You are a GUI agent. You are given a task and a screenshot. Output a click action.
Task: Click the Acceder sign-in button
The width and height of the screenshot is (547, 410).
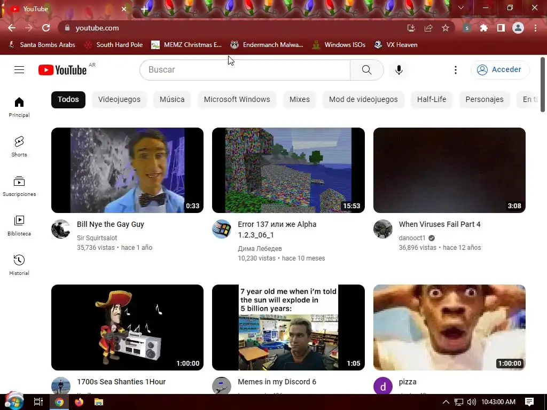tap(500, 70)
